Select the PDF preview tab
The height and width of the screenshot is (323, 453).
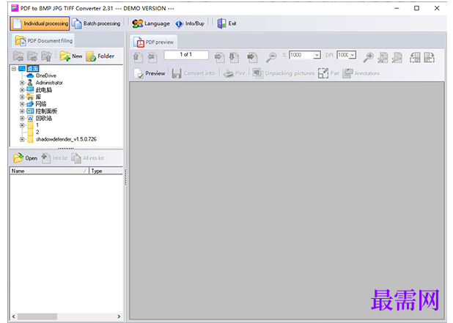click(x=153, y=42)
